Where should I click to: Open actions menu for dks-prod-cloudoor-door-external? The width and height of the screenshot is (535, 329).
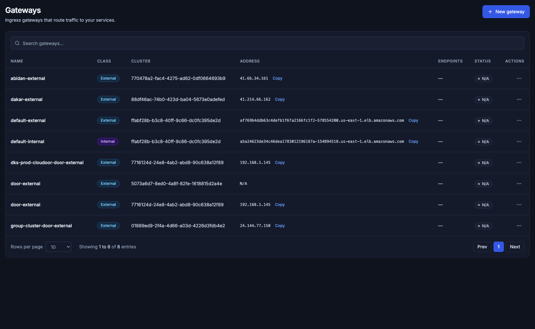coord(519,163)
